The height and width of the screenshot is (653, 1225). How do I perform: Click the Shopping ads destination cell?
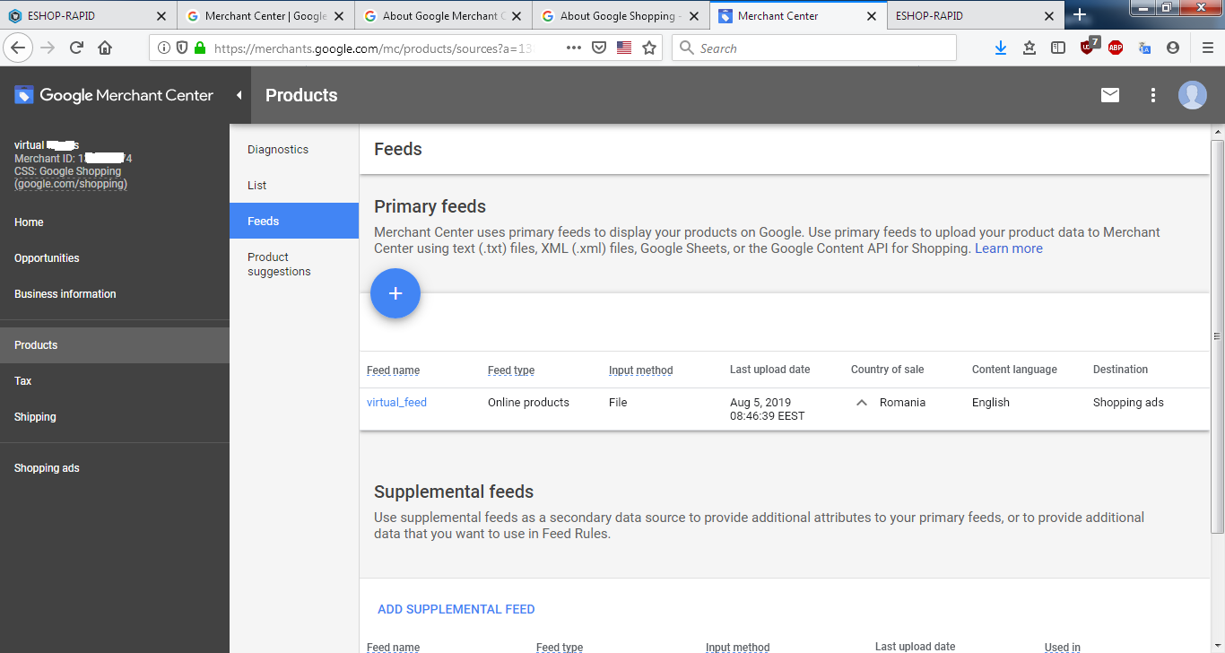point(1128,403)
